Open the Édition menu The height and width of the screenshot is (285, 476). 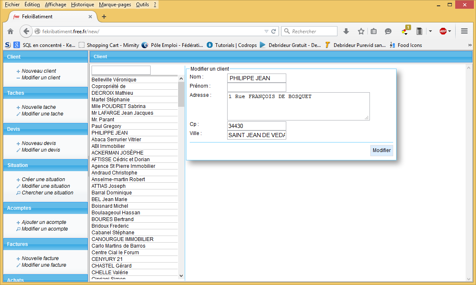point(32,5)
